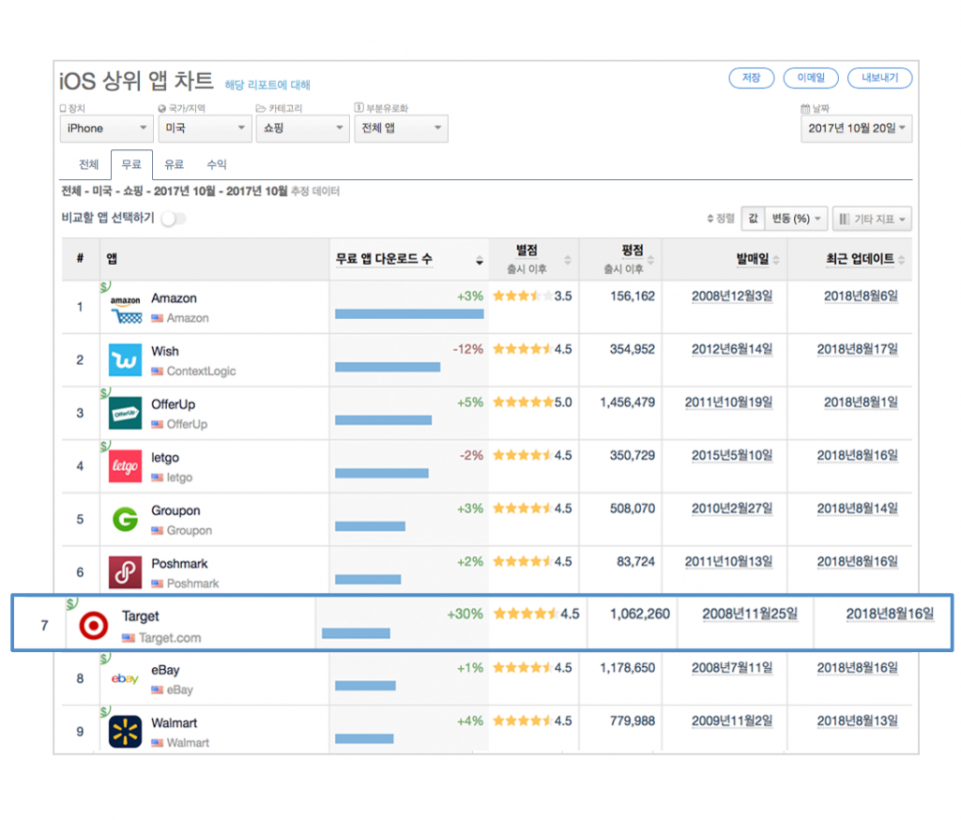Open the Amazon app name link

point(174,298)
